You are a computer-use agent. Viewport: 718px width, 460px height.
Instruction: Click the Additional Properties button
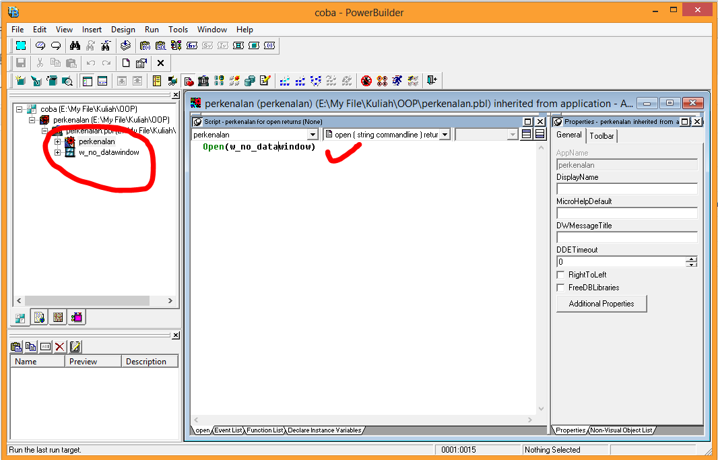click(x=601, y=304)
